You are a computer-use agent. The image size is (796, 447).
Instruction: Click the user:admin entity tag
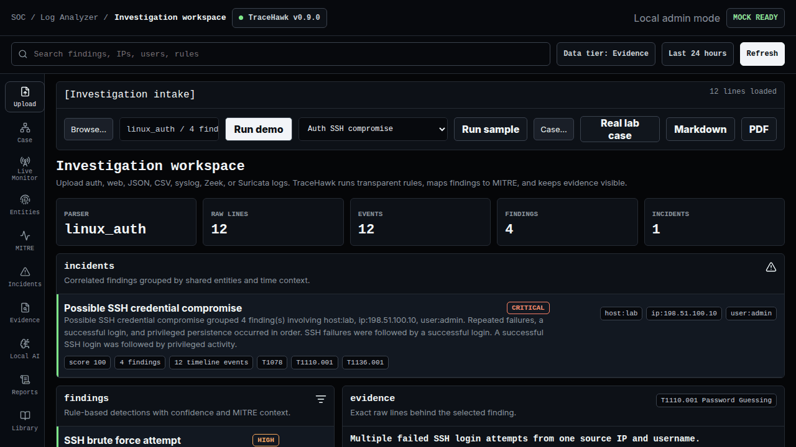tap(751, 314)
